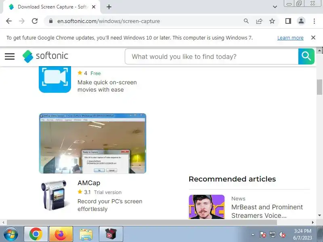Open the blue screen recorder app icon

coord(55,79)
